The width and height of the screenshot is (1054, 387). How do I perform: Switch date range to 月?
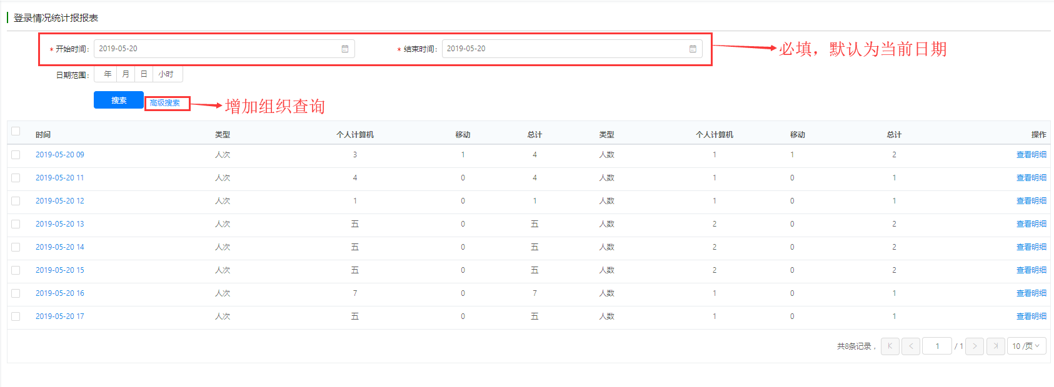point(126,74)
